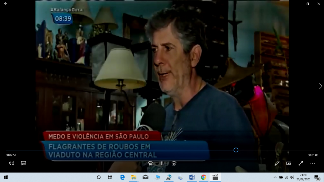Open the Action Center notifications

click(317, 177)
